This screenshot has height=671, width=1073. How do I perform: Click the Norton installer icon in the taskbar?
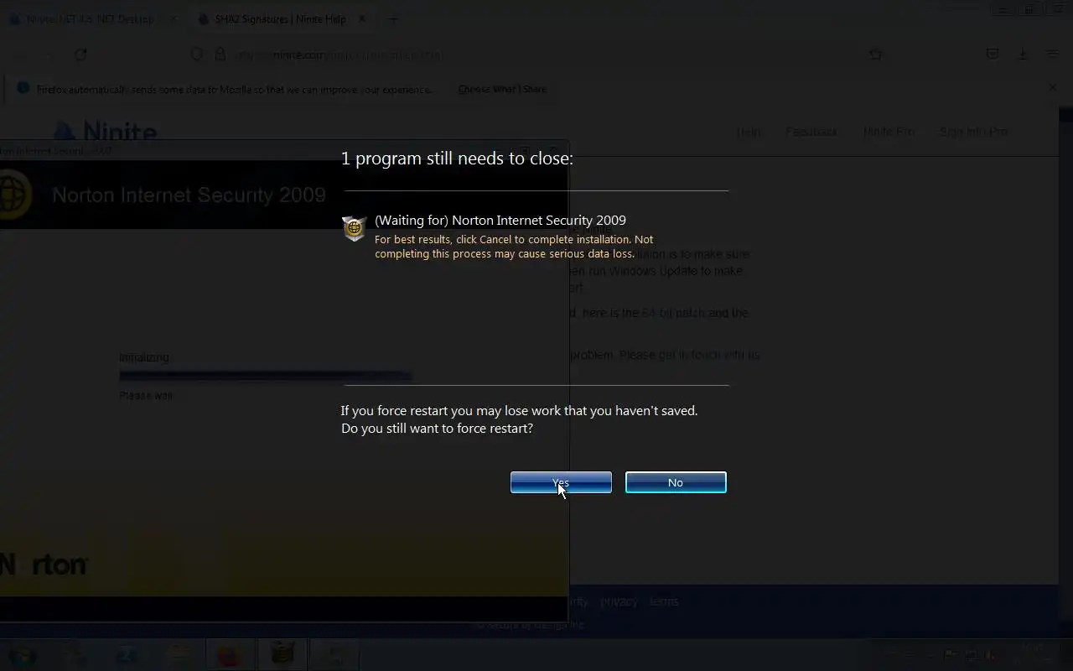click(283, 654)
